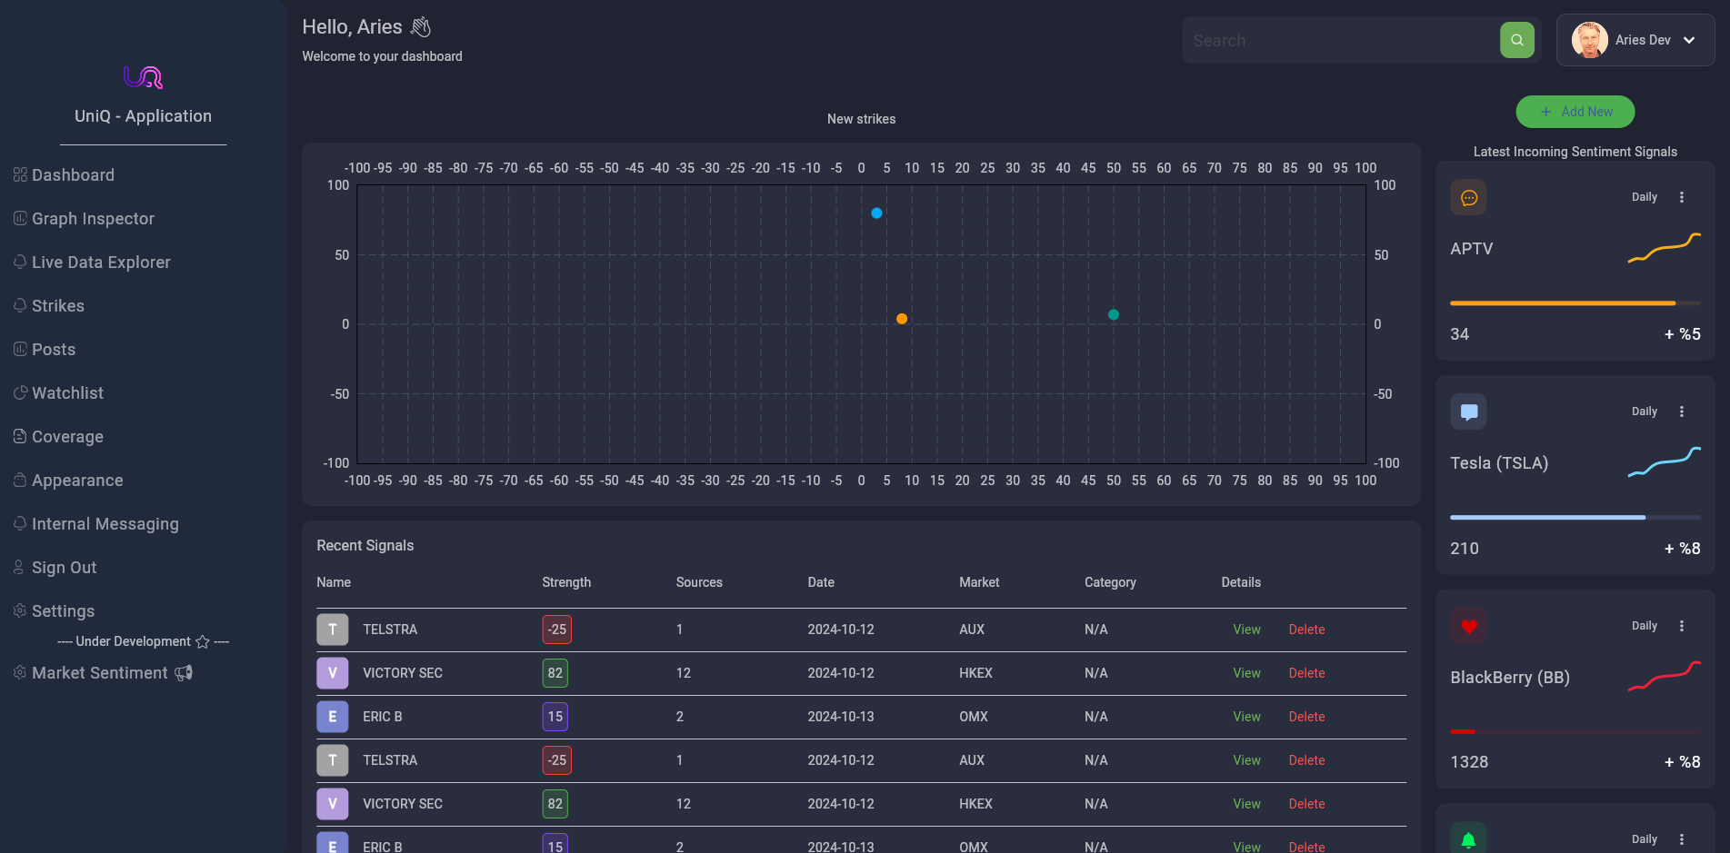Click the green bell icon on bottom card
1730x853 pixels.
tap(1469, 838)
